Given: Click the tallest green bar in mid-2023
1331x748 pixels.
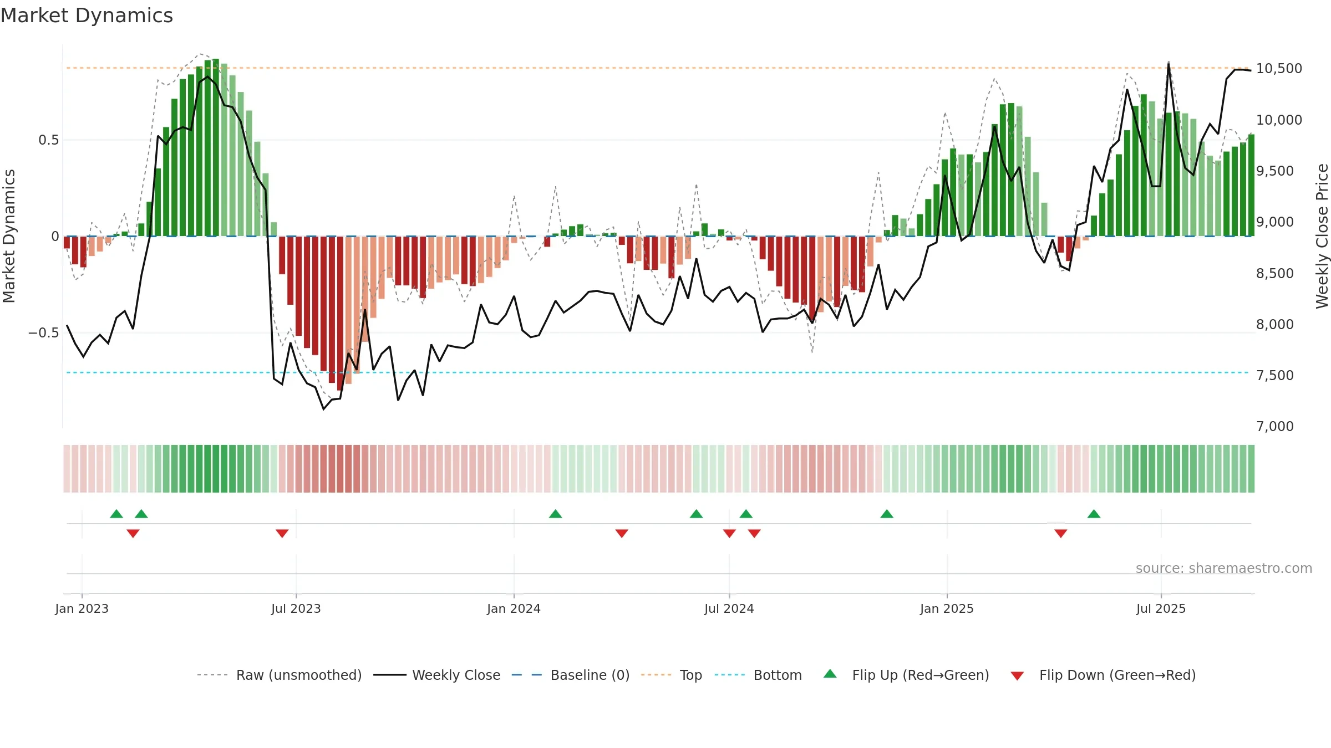Looking at the screenshot, I should pos(216,147).
